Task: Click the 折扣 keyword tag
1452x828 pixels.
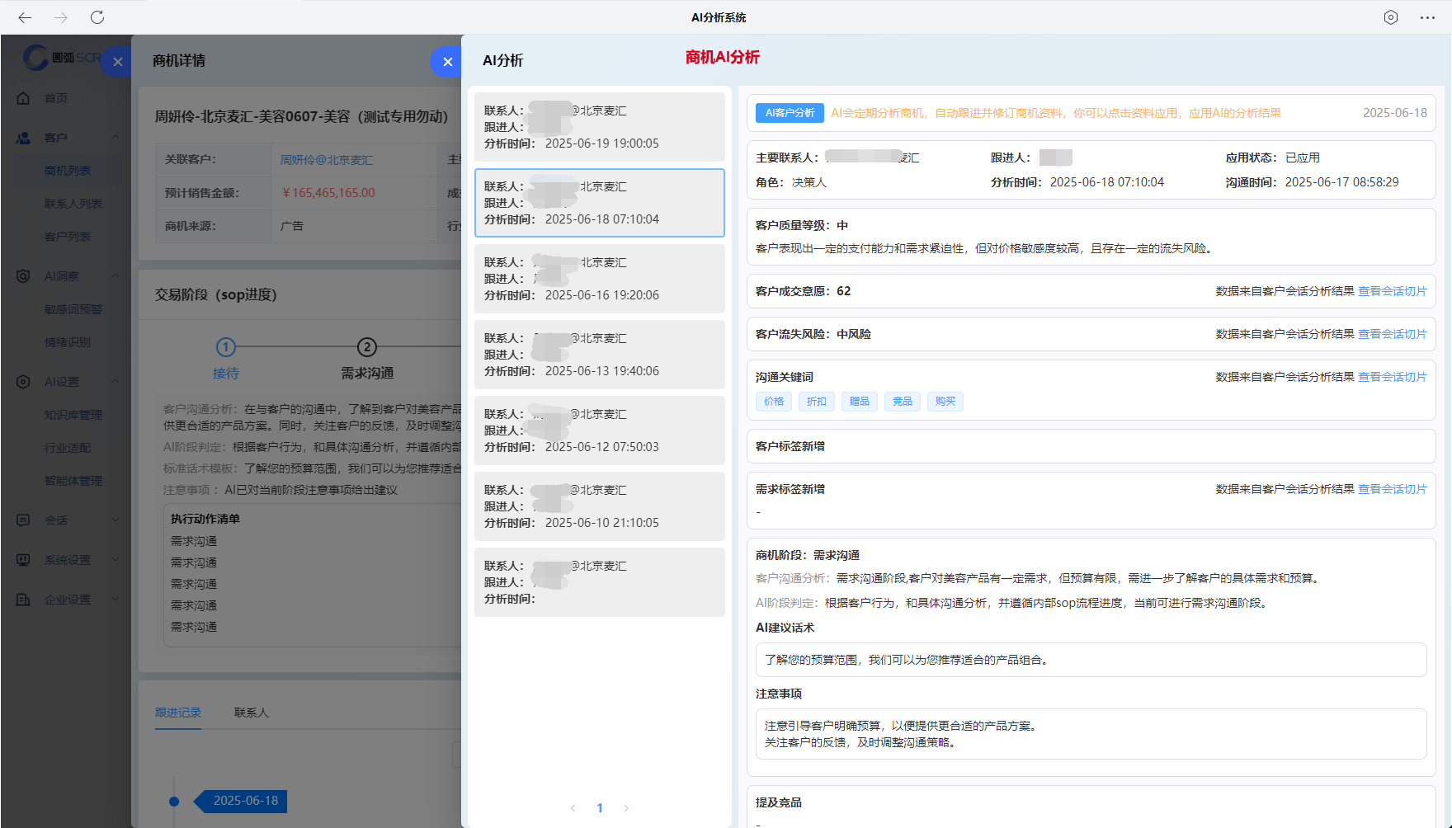Action: [x=817, y=402]
